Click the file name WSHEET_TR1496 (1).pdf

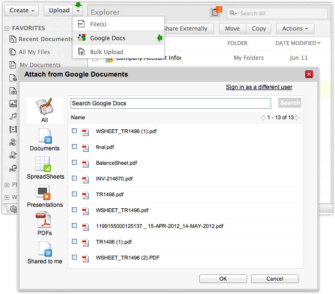[126, 131]
